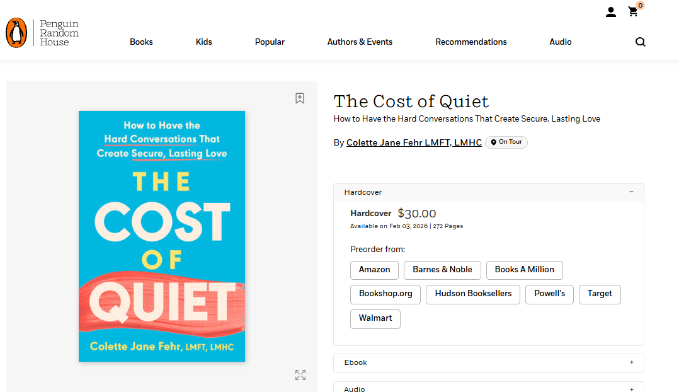The height and width of the screenshot is (392, 679).
Task: Open the Kids menu
Action: pyautogui.click(x=203, y=42)
